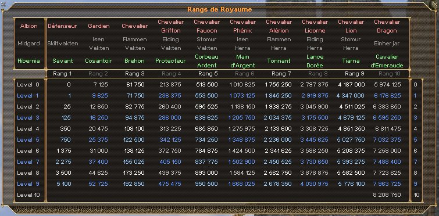Select the Midgard realm label
Viewport: 439px width, 216px height.
[x=28, y=44]
